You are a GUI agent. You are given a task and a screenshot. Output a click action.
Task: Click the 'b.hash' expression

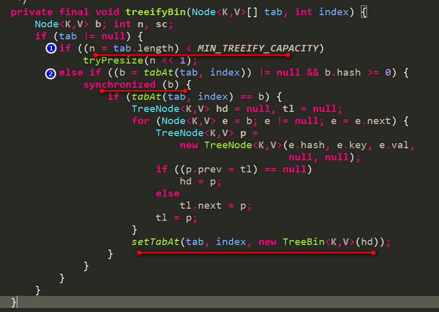click(343, 73)
